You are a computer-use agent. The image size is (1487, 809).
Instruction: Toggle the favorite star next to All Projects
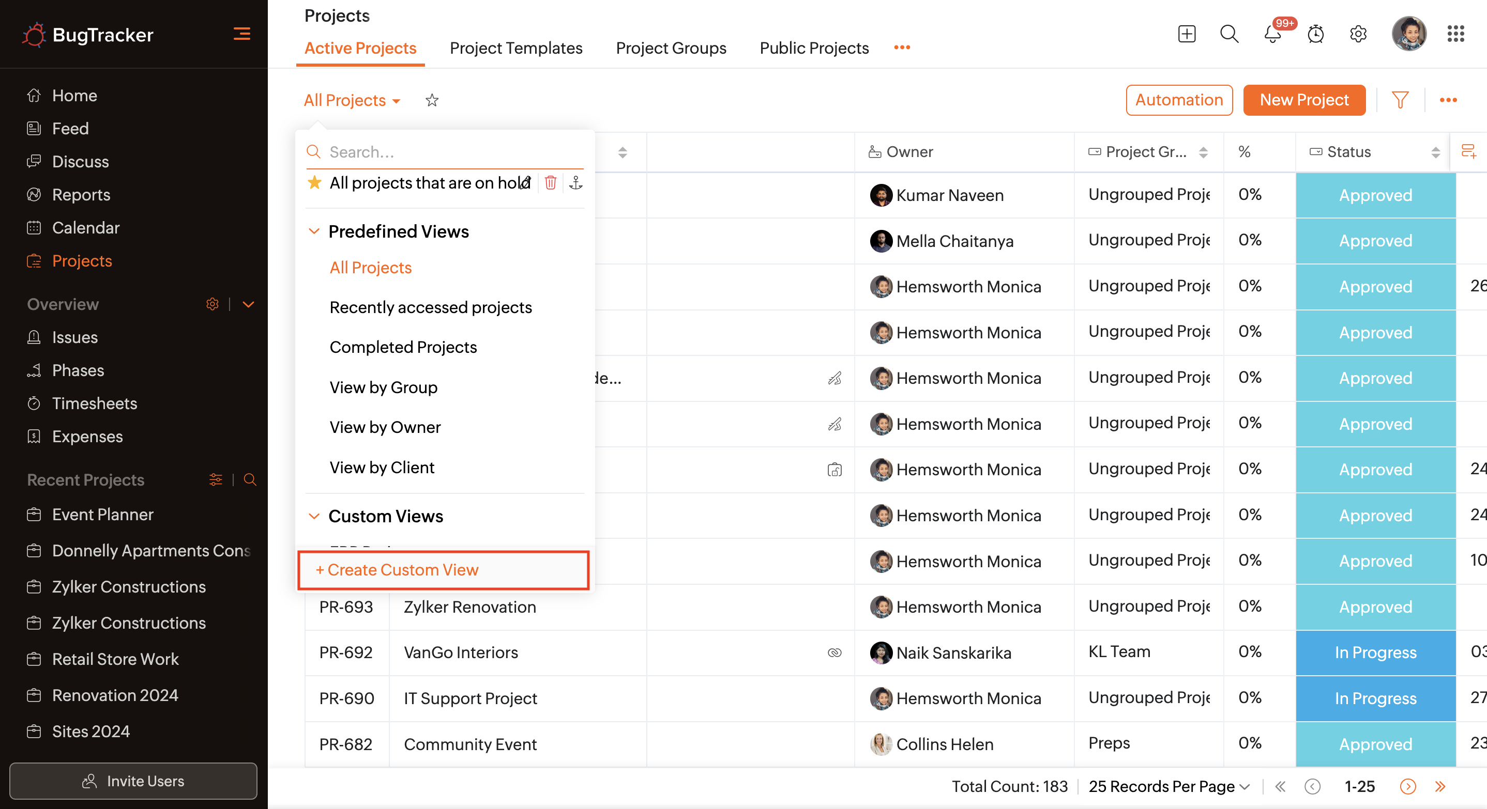(432, 100)
